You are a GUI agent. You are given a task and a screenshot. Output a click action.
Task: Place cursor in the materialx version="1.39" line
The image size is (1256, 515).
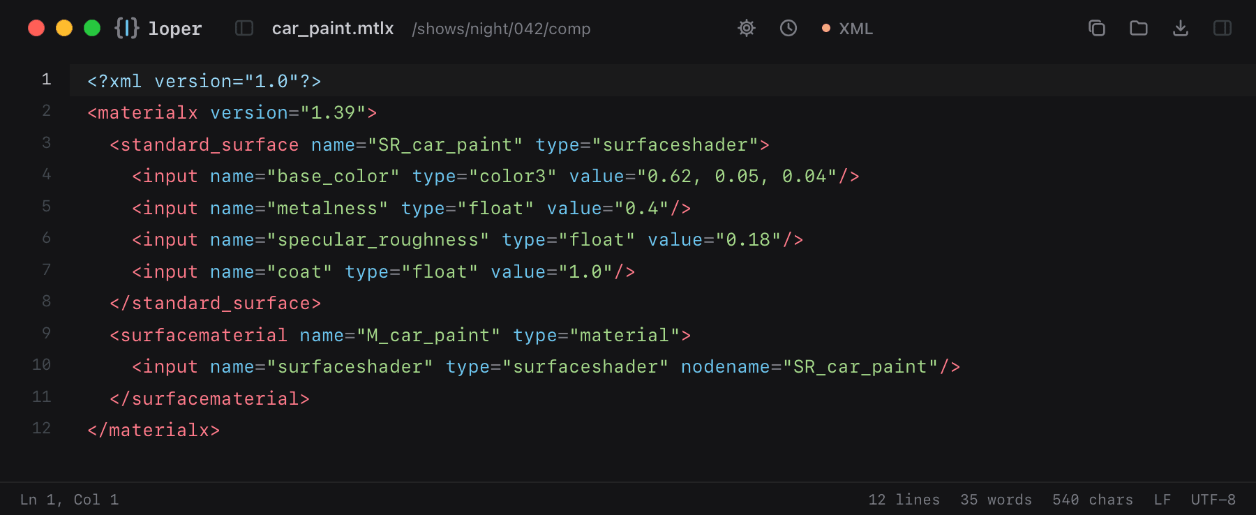pyautogui.click(x=232, y=112)
